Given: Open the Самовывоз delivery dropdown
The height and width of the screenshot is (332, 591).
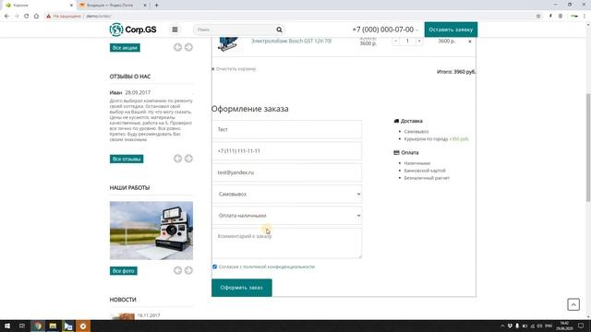Looking at the screenshot, I should tap(287, 195).
